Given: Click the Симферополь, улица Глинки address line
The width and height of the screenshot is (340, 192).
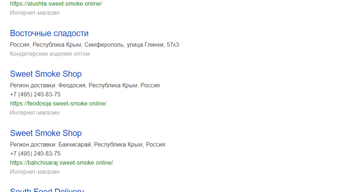Looking at the screenshot, I should click(94, 45).
